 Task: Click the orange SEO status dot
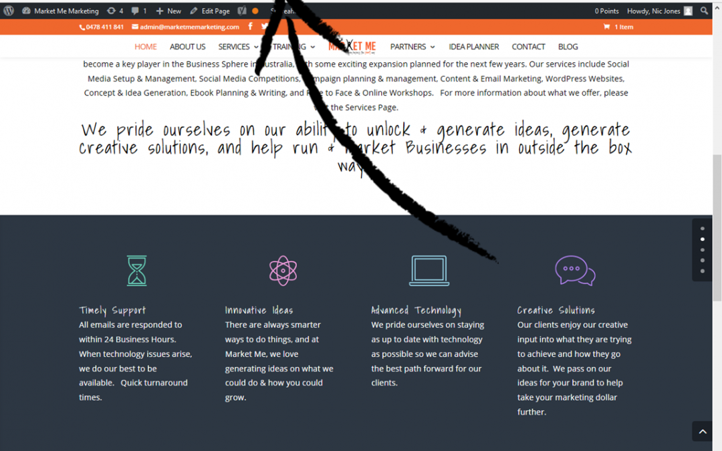[x=255, y=11]
